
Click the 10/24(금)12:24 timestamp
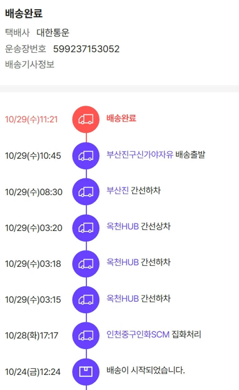tap(33, 372)
